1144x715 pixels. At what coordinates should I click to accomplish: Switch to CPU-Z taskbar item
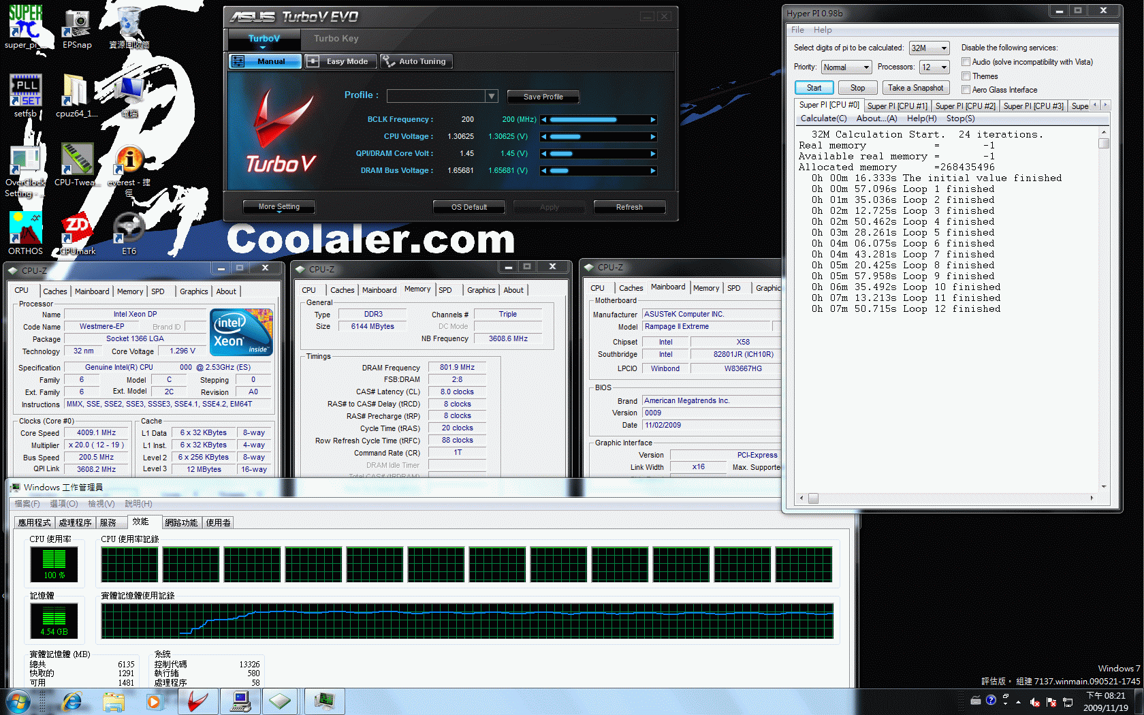[280, 701]
